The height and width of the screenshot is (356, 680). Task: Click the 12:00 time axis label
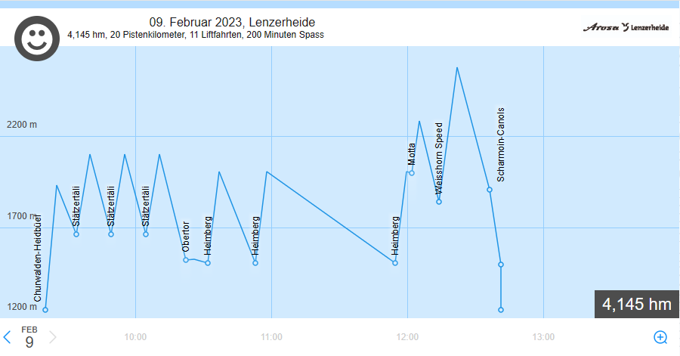[407, 337]
